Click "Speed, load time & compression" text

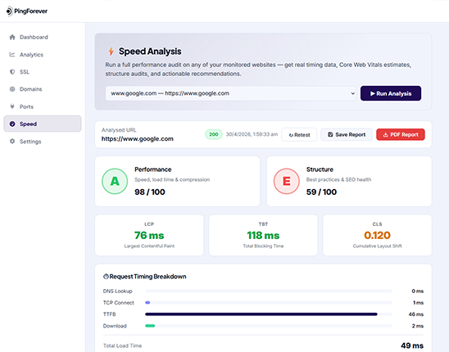click(x=172, y=180)
